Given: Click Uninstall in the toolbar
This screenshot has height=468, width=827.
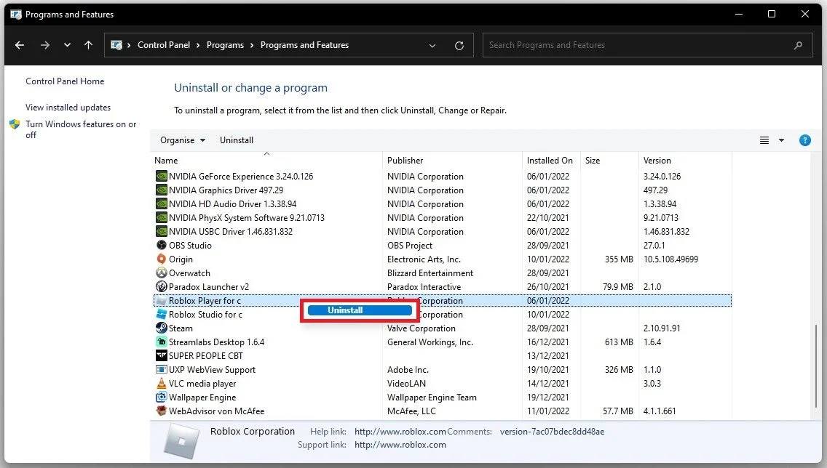Looking at the screenshot, I should coord(237,140).
